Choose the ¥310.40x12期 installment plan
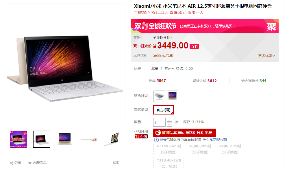This screenshot has width=287, height=171. click(169, 163)
